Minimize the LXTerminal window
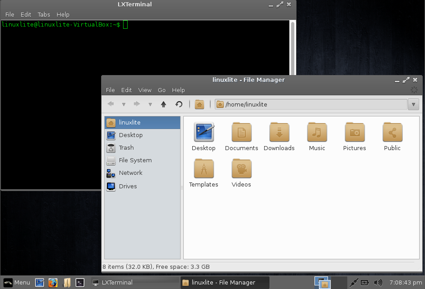The image size is (425, 289). pyautogui.click(x=271, y=5)
